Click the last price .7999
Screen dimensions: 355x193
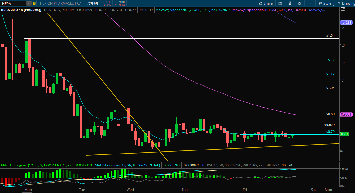click(x=93, y=4)
